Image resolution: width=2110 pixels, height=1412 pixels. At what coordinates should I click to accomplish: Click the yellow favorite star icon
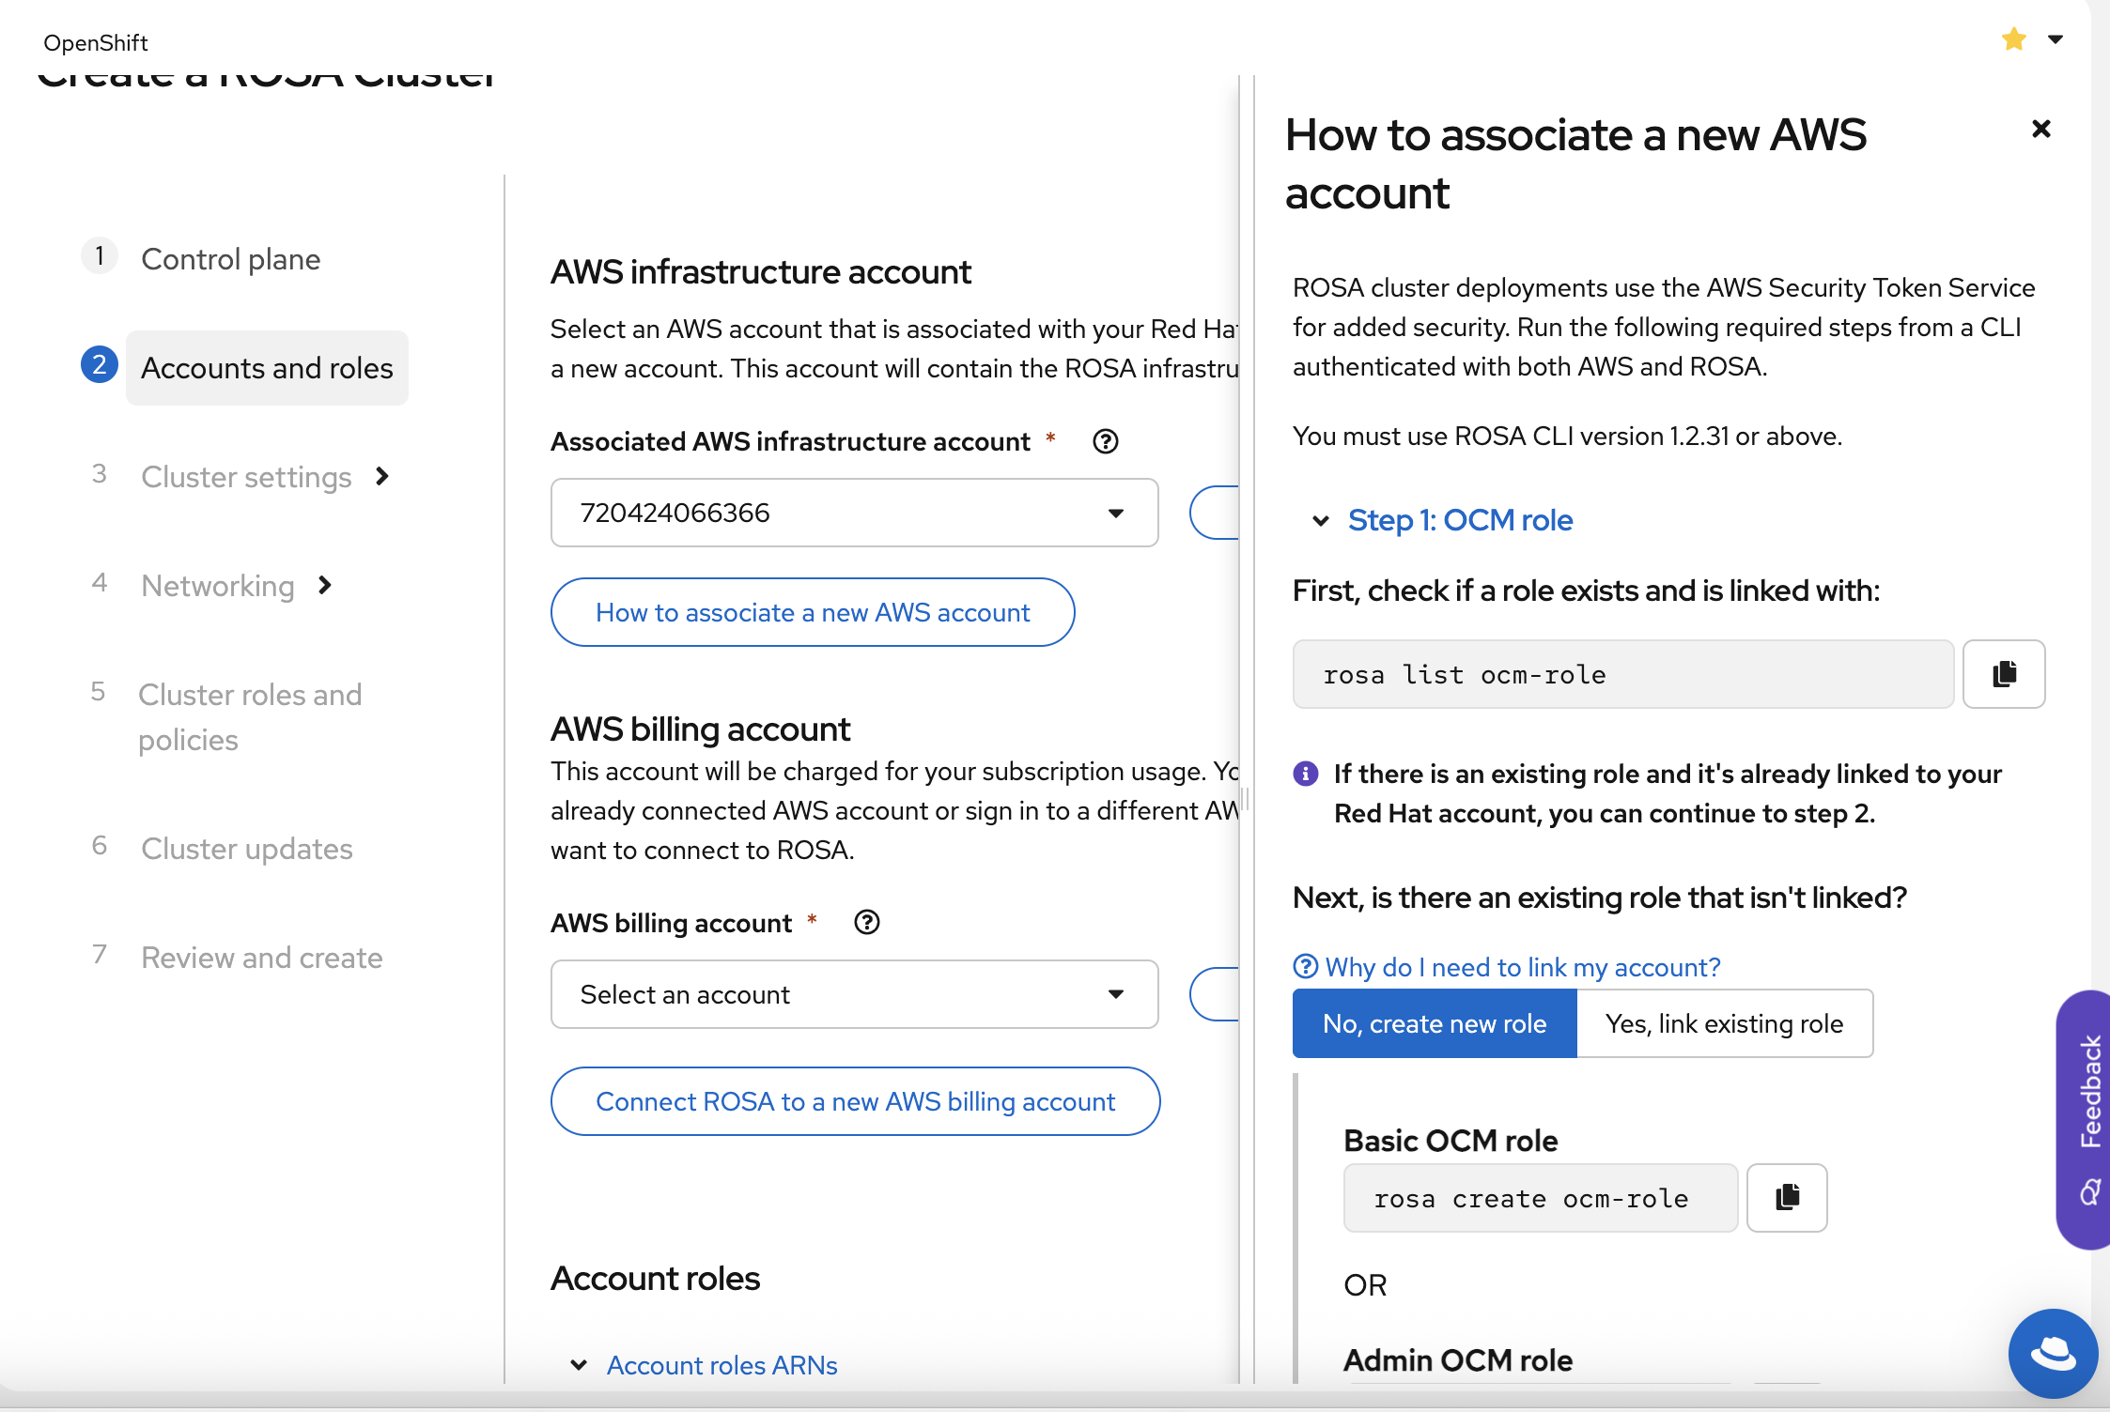click(2013, 39)
